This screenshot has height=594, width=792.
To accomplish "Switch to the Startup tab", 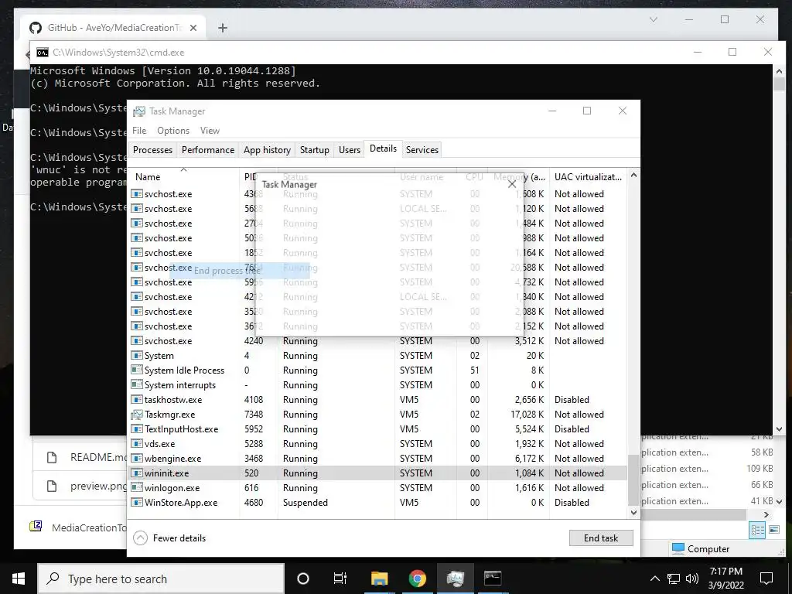I will point(315,149).
